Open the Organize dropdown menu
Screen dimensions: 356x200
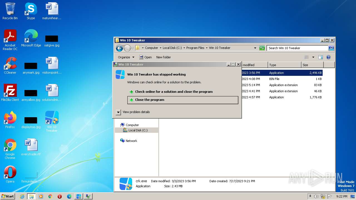126,57
